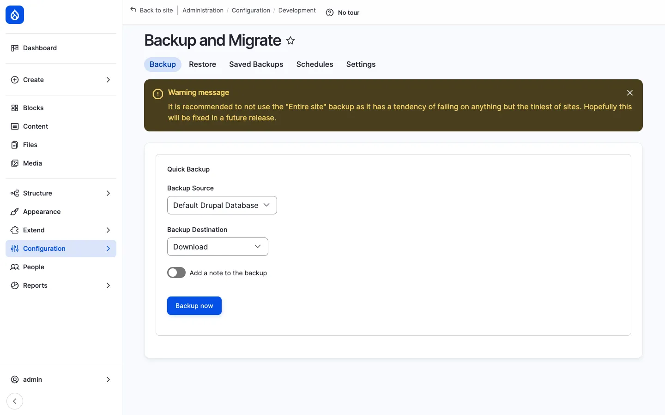Click the No tour help icon
Image resolution: width=665 pixels, height=415 pixels.
point(330,12)
